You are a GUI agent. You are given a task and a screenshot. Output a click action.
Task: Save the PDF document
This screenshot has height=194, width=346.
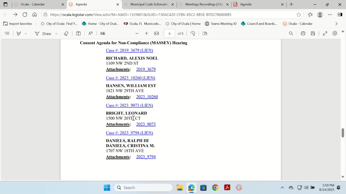coord(313,33)
